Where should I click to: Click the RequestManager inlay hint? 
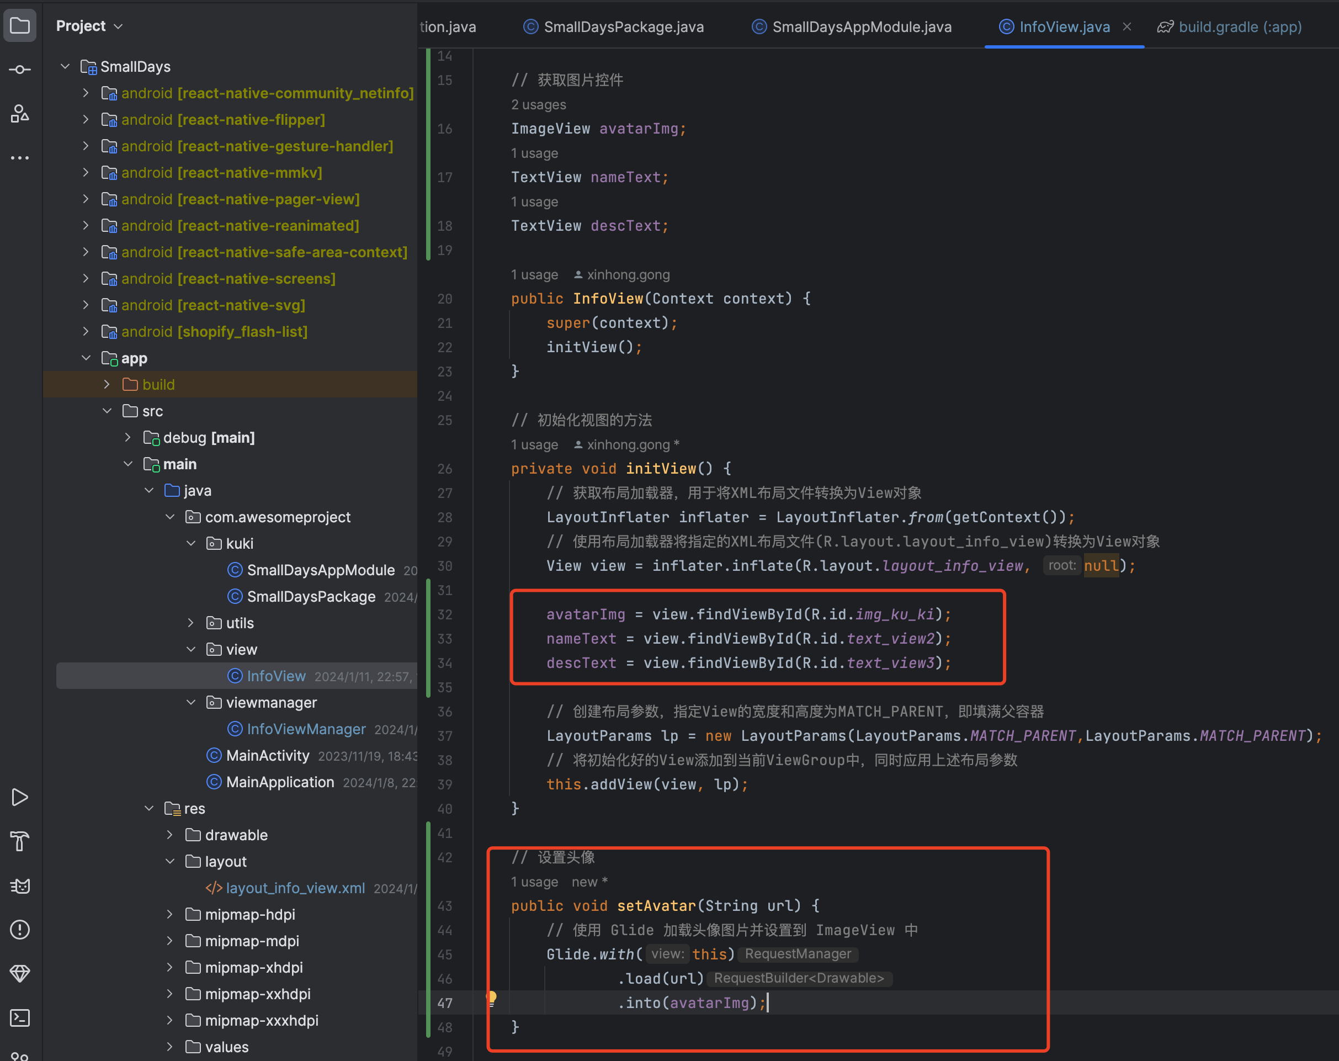(x=798, y=953)
